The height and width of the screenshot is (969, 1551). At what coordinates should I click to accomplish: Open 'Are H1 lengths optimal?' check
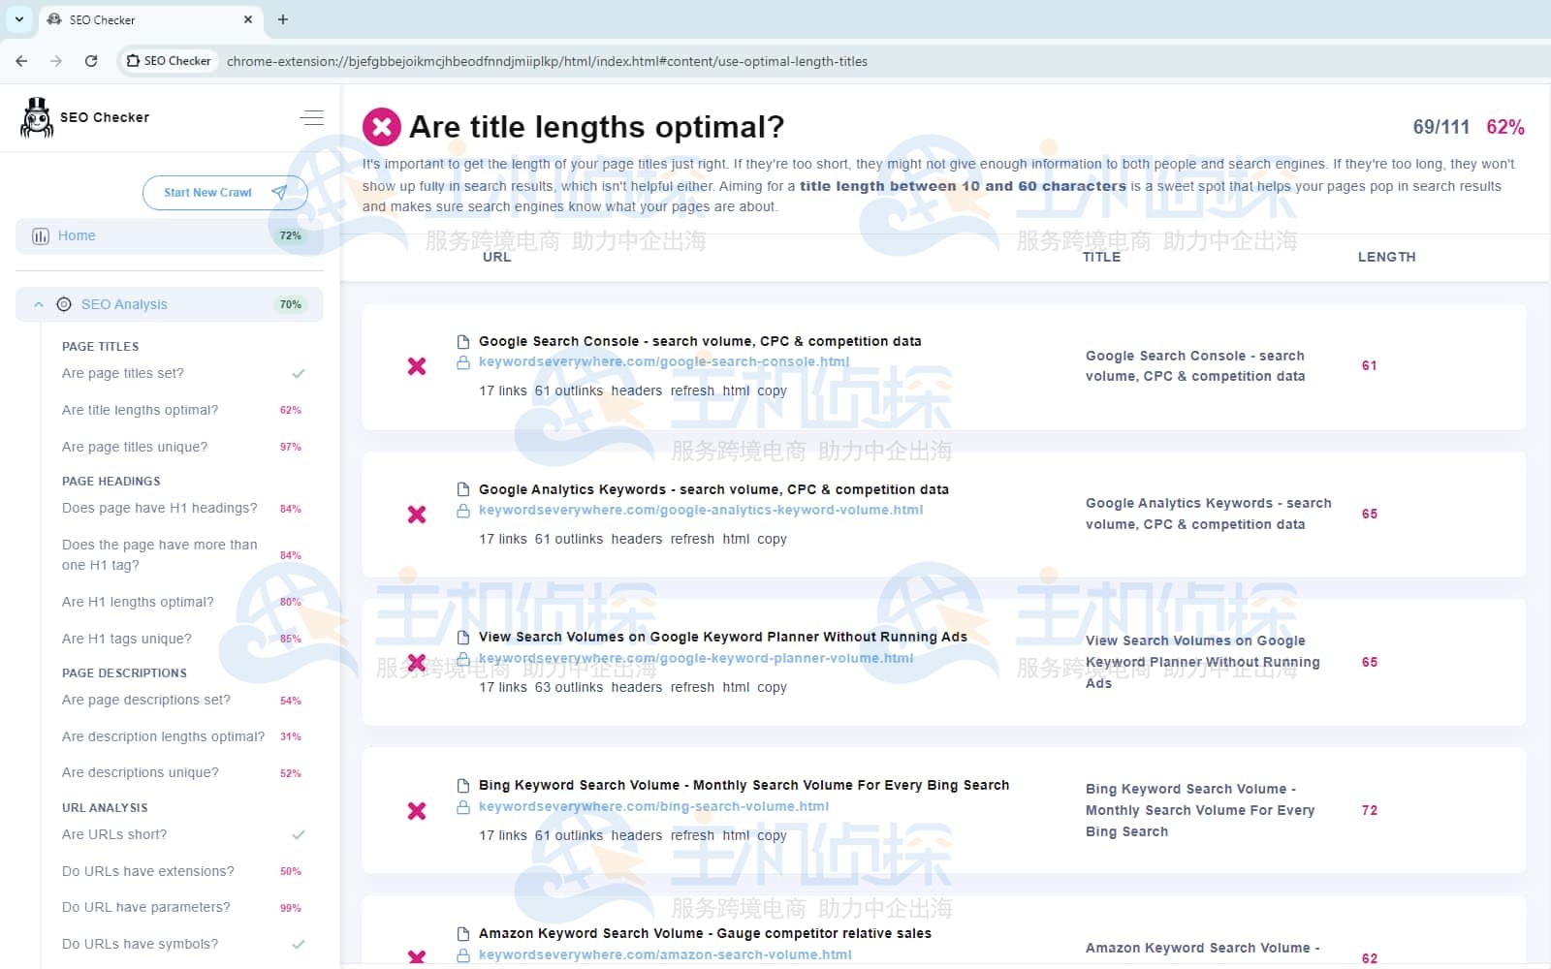coord(138,602)
